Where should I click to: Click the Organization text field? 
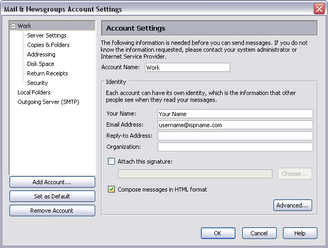(235, 147)
